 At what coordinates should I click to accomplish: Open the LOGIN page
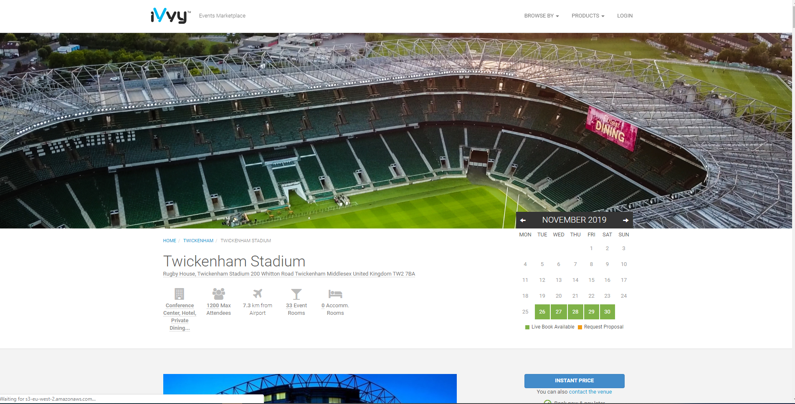pos(625,16)
